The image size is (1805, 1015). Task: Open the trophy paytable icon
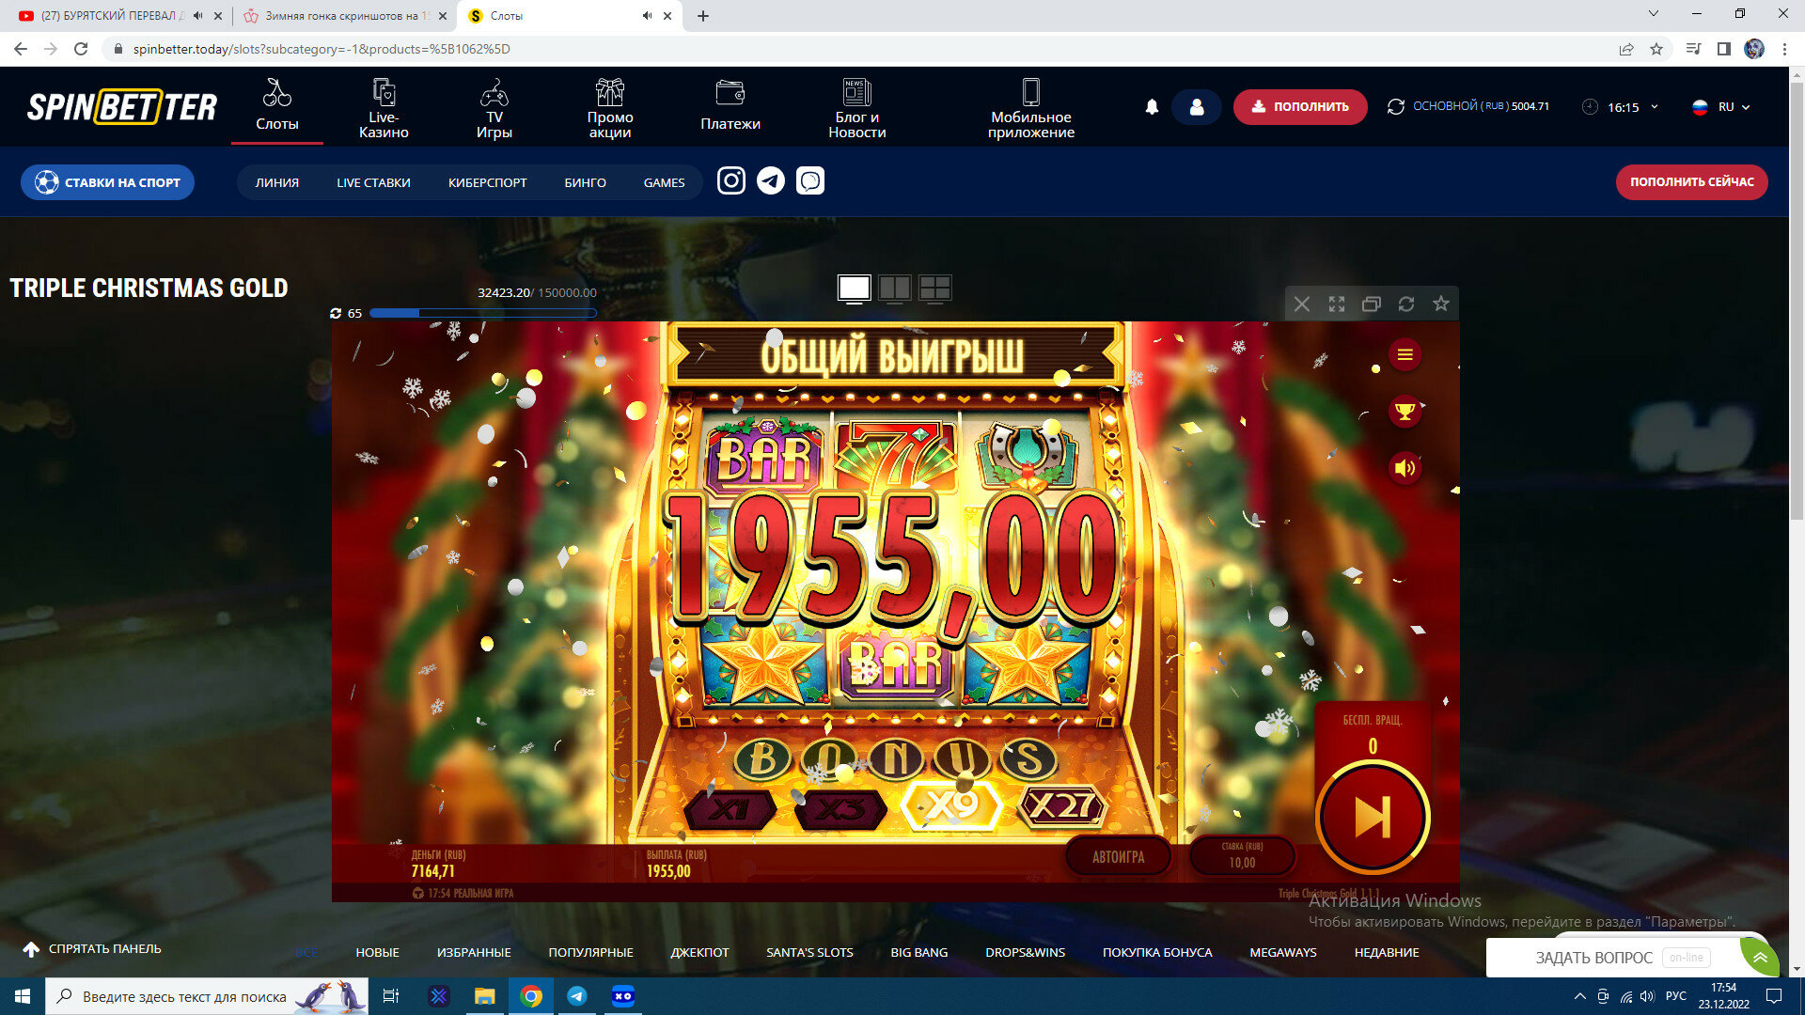1405,412
